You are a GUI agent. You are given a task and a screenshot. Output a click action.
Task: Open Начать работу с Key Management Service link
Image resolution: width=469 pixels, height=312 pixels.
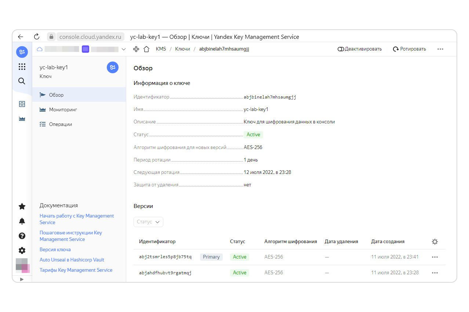[x=77, y=219]
